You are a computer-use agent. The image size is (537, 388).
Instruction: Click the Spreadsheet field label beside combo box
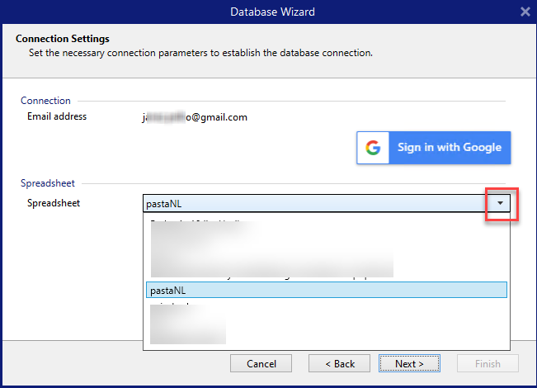pos(54,202)
